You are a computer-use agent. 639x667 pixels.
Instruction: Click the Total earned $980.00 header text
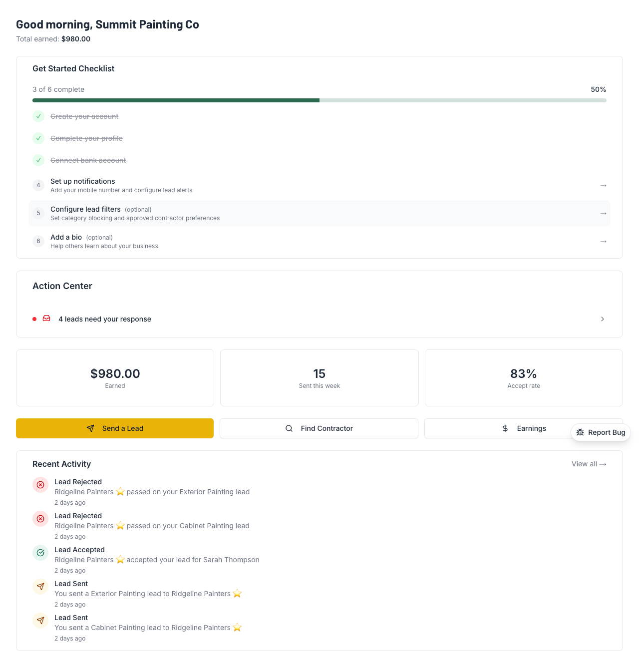[53, 39]
